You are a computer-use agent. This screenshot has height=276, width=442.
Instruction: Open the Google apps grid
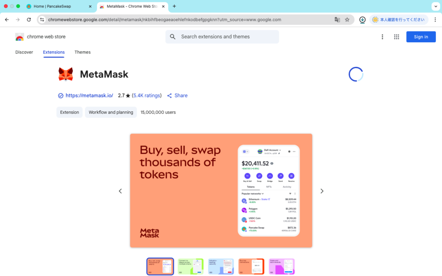point(396,37)
